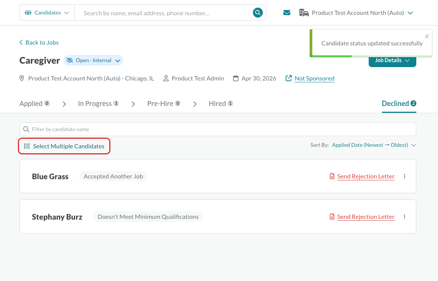This screenshot has width=438, height=281.
Task: Open more options for Blue Grass
Action: pos(404,176)
